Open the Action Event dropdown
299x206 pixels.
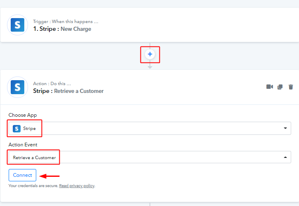[149, 157]
